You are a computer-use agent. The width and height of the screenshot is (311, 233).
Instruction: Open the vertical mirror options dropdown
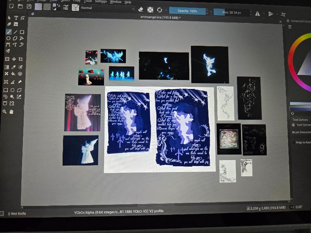click(277, 14)
